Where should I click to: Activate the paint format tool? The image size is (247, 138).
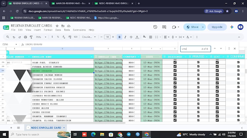pos(31,37)
